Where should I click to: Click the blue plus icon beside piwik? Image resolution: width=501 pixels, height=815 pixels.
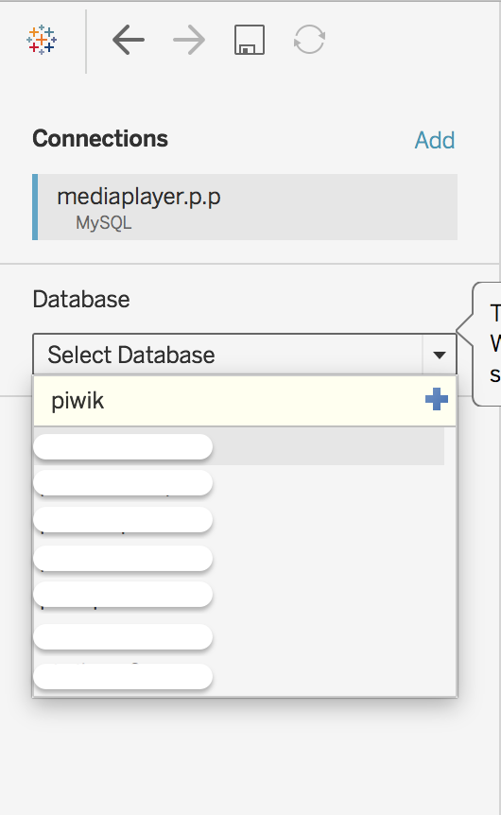[x=437, y=399]
